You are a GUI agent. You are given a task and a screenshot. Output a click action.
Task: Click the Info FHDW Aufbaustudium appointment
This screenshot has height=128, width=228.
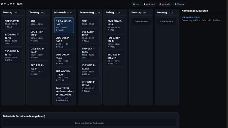tap(64, 94)
